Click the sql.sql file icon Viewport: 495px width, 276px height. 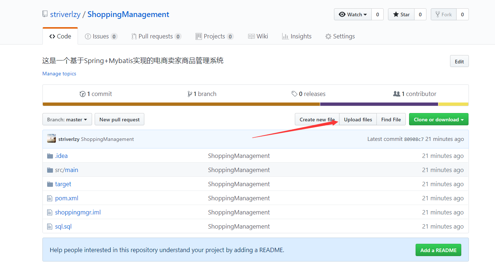[x=50, y=226]
